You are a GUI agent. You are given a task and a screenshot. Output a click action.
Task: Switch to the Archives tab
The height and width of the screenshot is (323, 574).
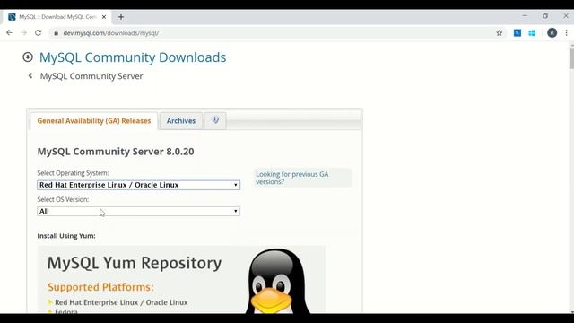pos(181,121)
